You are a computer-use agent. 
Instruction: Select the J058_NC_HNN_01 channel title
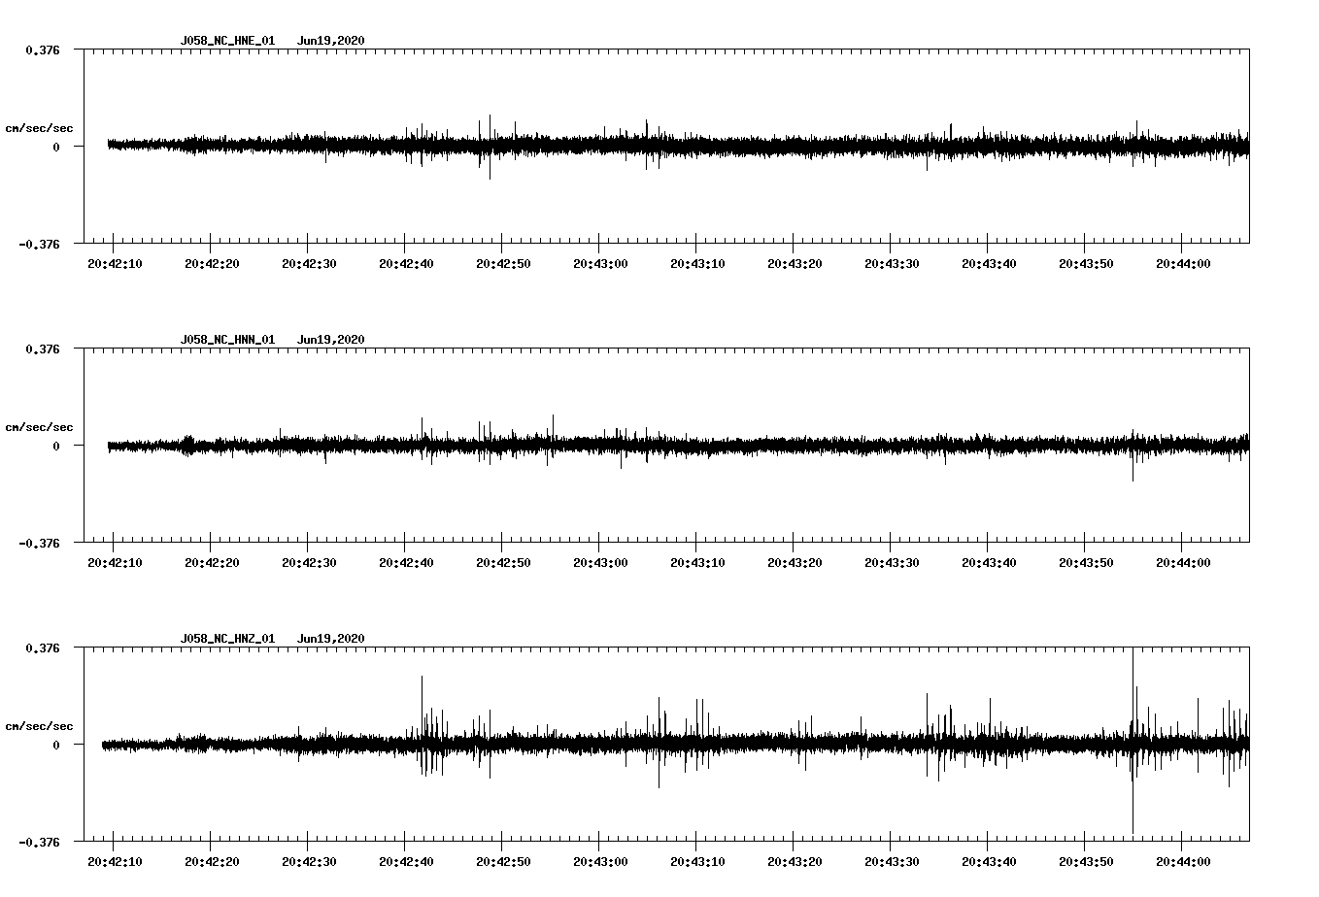[x=227, y=340]
